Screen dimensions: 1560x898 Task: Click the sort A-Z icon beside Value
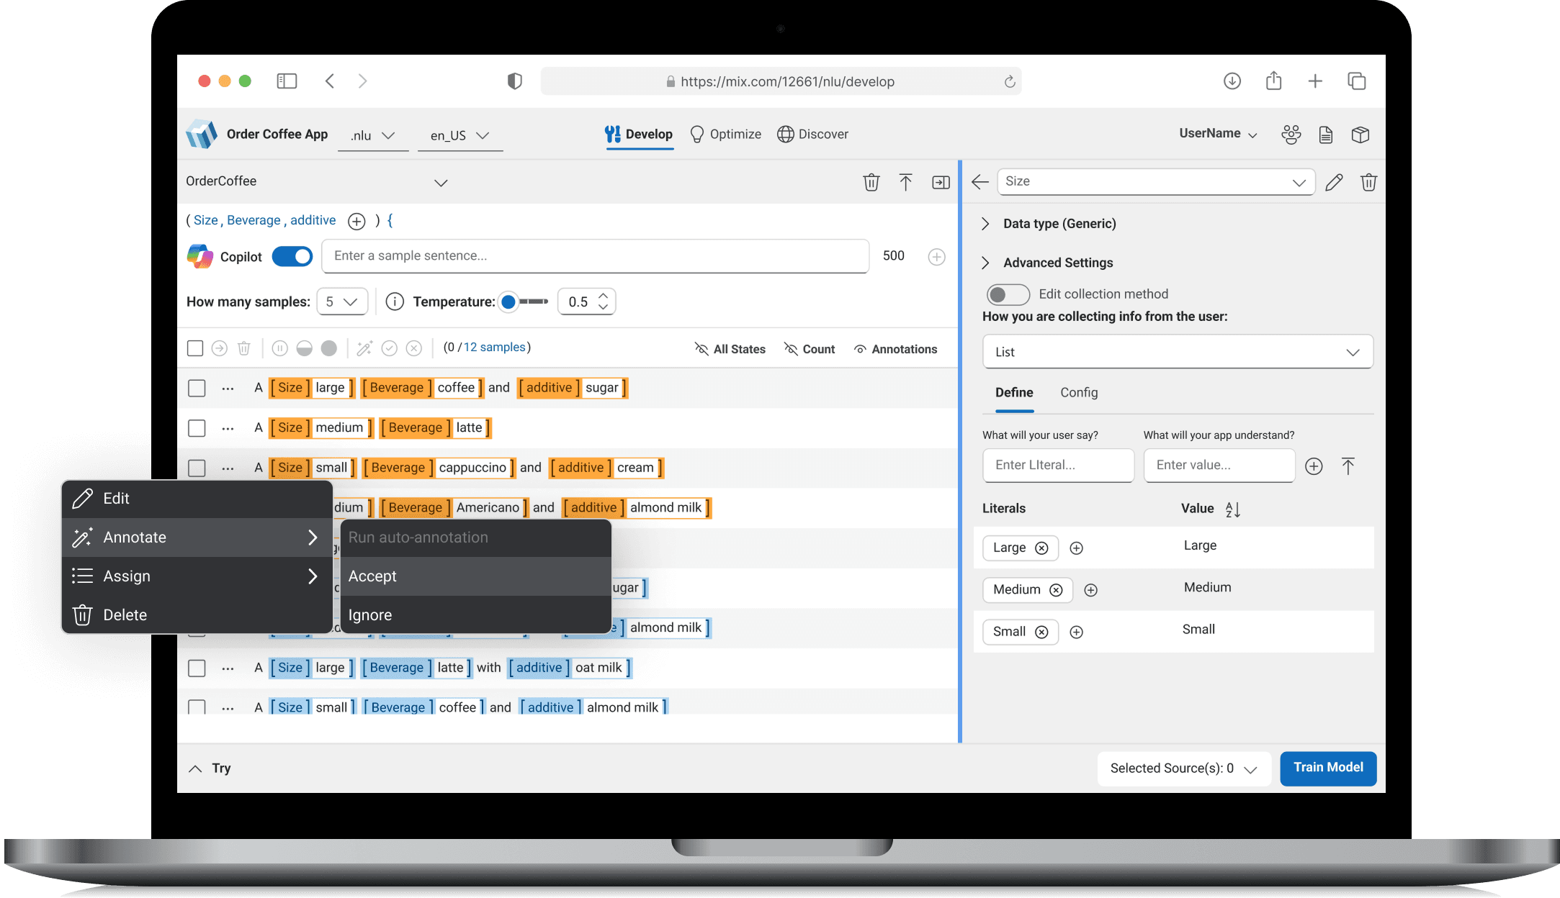point(1232,509)
